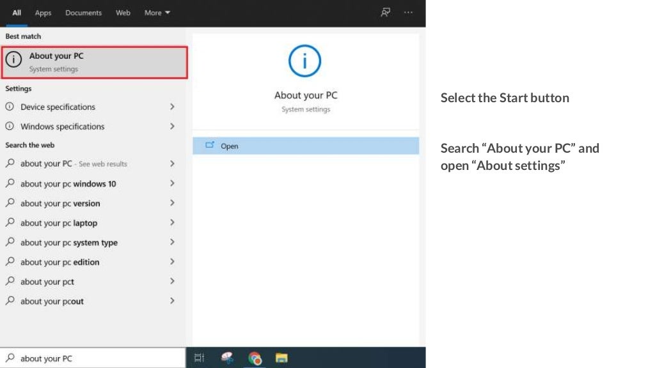This screenshot has height=368, width=655.
Task: Open File Explorer from the taskbar
Action: pos(281,358)
